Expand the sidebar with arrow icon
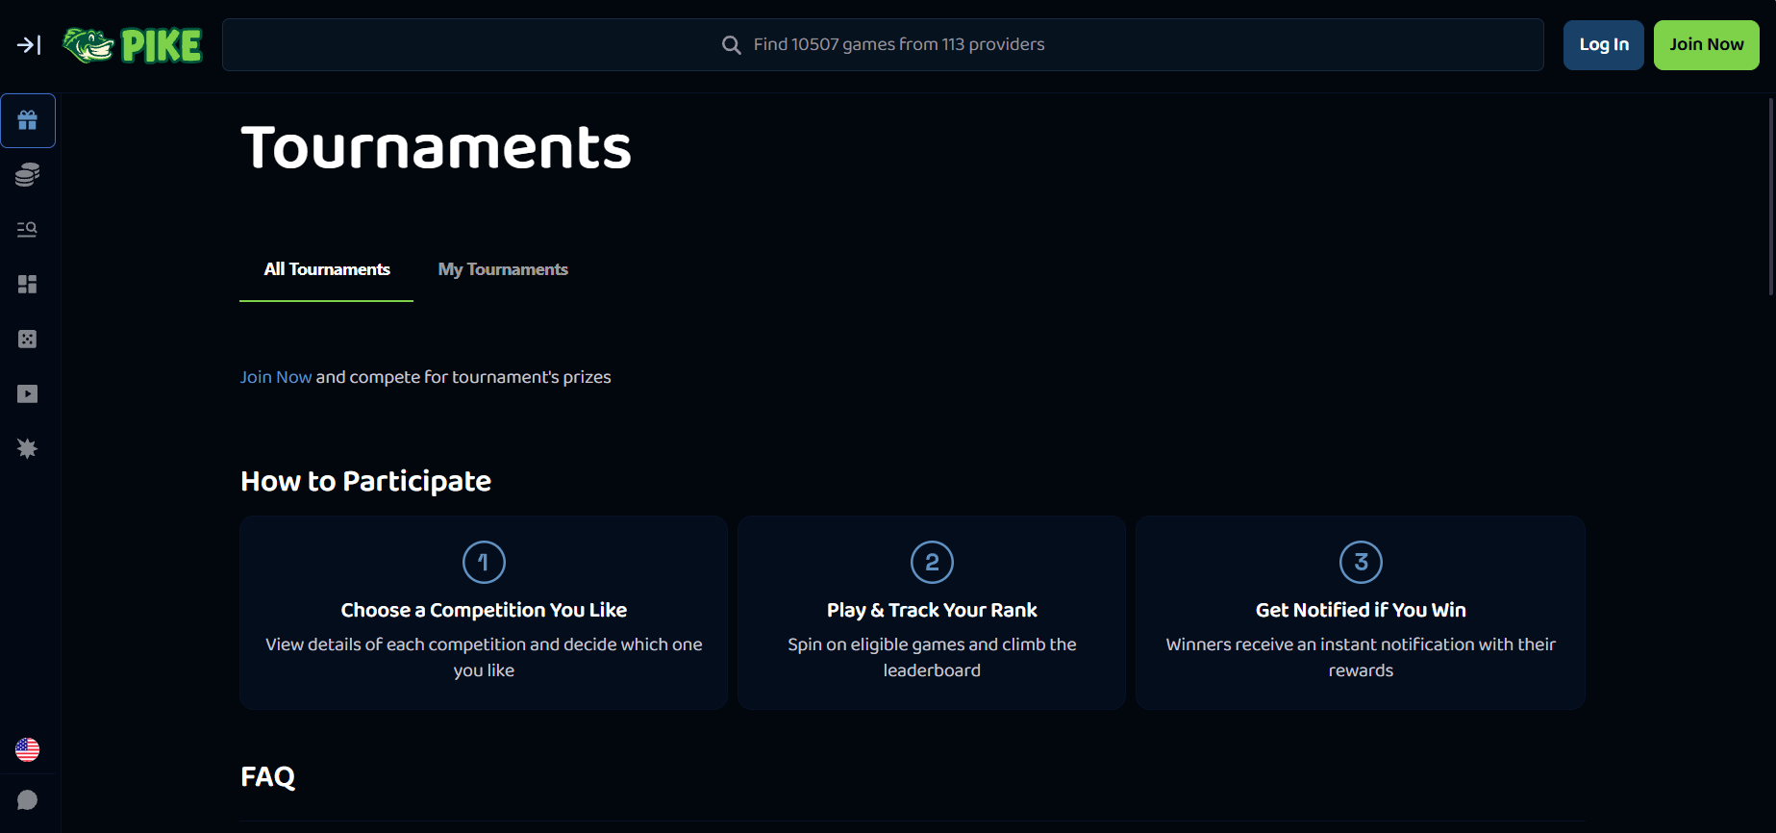 [x=29, y=45]
